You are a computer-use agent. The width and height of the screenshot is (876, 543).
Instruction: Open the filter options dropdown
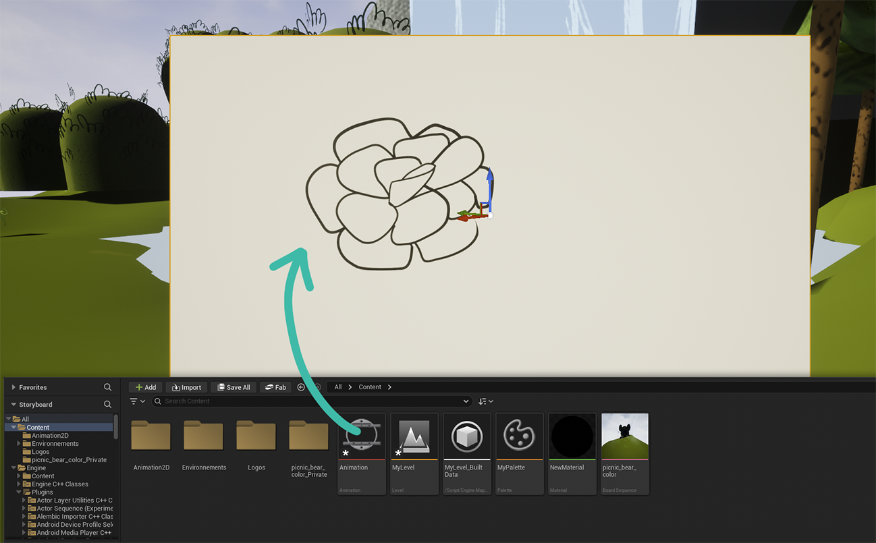click(138, 401)
